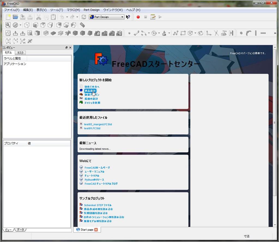Close the Start page tab
The width and height of the screenshot is (279, 242).
click(x=96, y=230)
